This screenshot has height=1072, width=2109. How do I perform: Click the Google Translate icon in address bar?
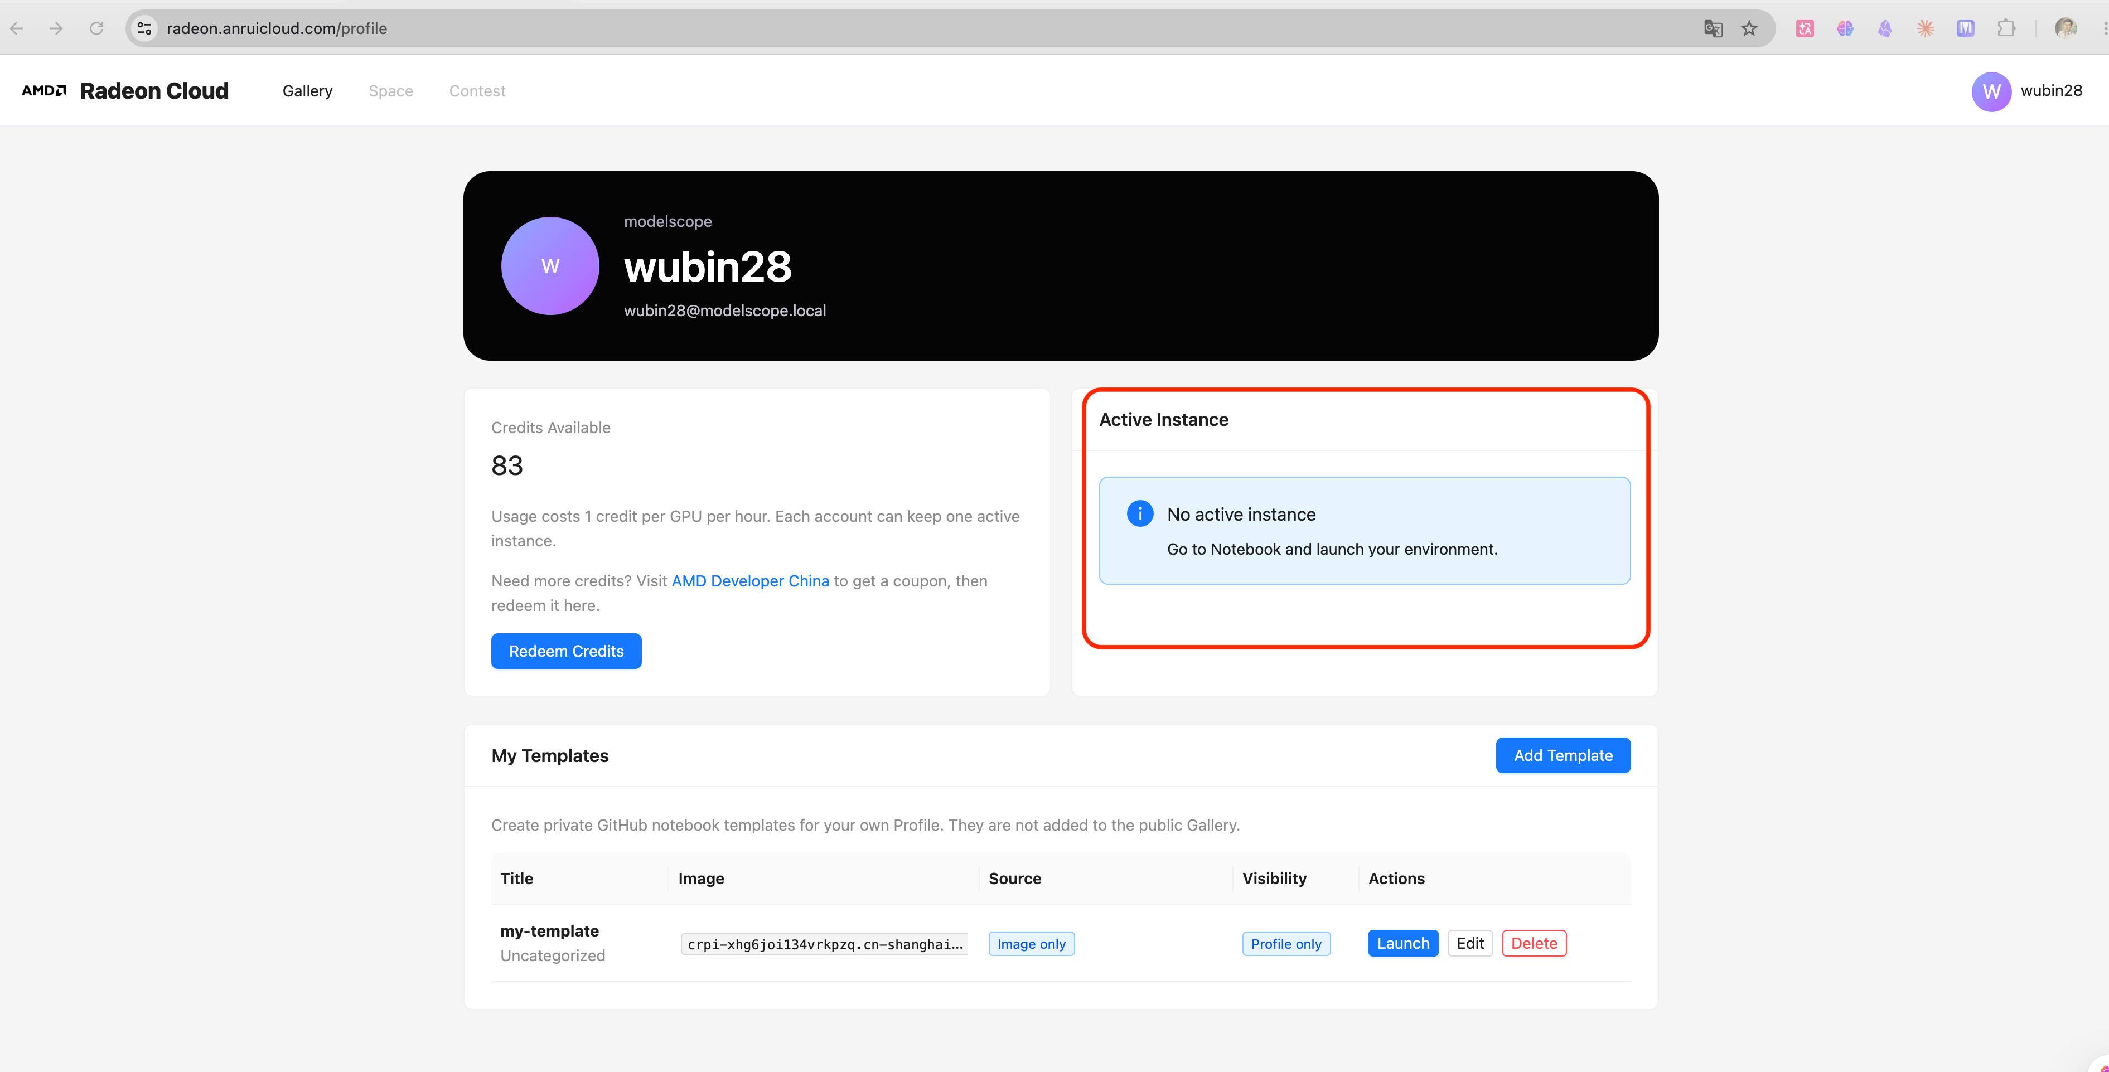click(x=1713, y=28)
